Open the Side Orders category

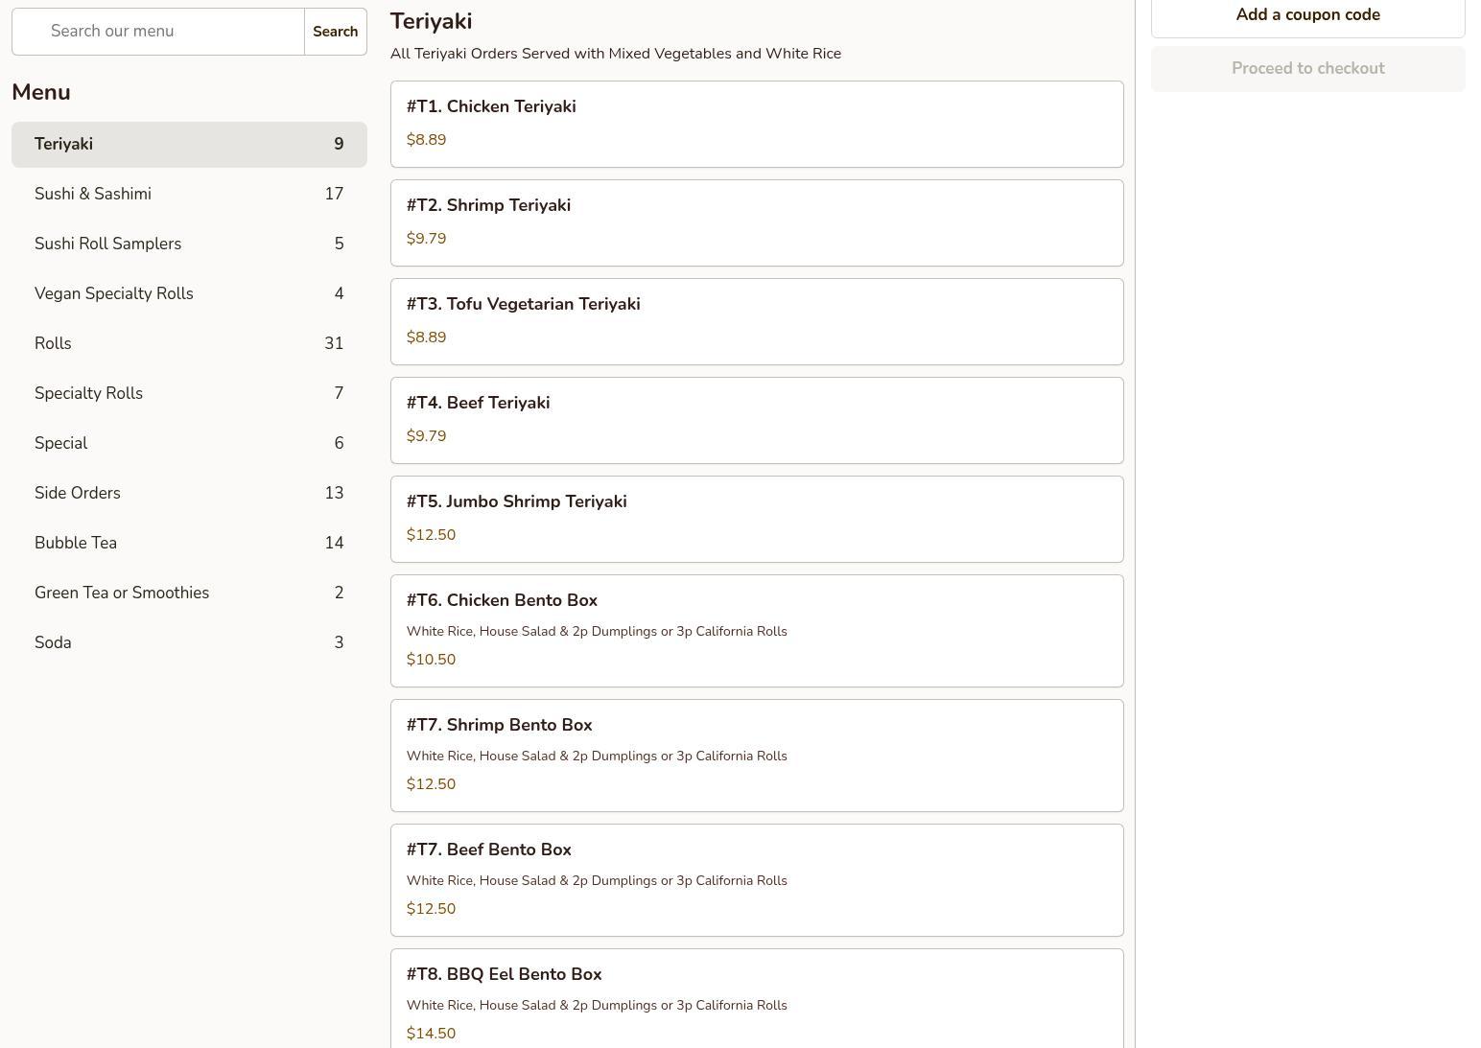(189, 494)
